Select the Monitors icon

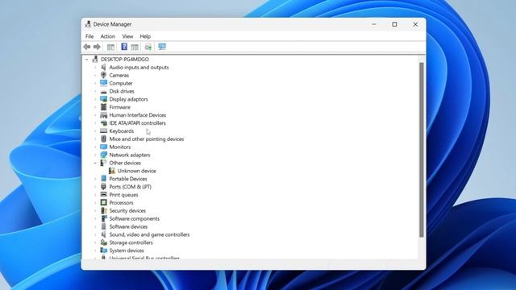(x=103, y=147)
